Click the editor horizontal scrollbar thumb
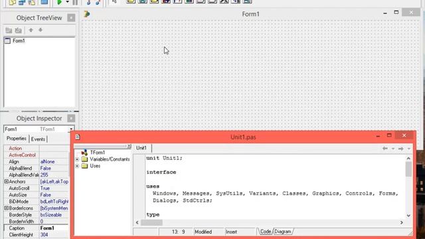 coord(151,222)
